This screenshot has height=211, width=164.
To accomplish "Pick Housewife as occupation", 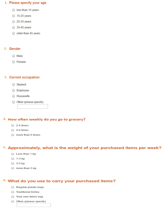I will coord(14,96).
